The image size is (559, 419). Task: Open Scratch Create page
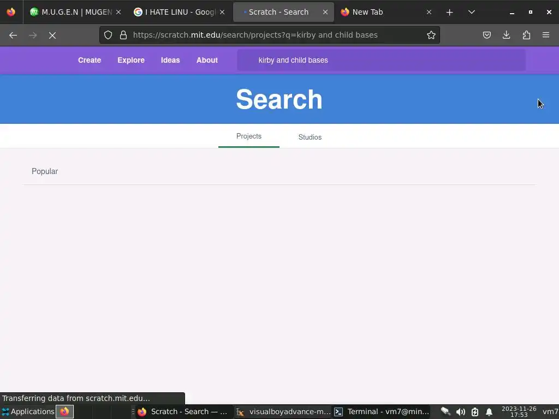coord(90,60)
